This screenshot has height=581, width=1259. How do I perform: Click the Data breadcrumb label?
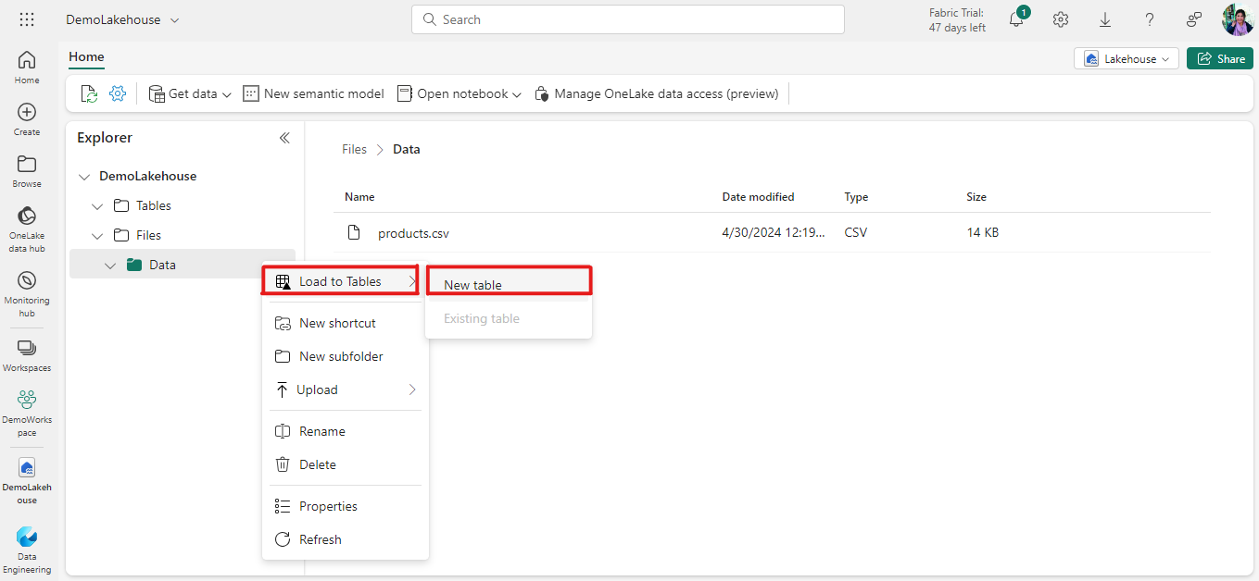tap(407, 149)
